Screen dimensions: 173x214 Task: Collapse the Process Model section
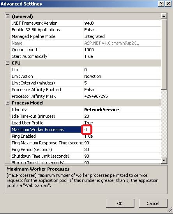[x=8, y=103]
